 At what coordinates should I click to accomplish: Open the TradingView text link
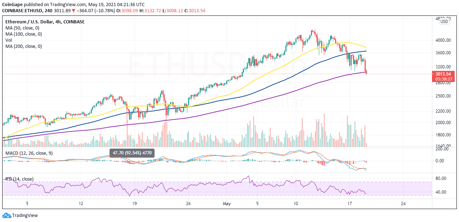click(x=25, y=216)
